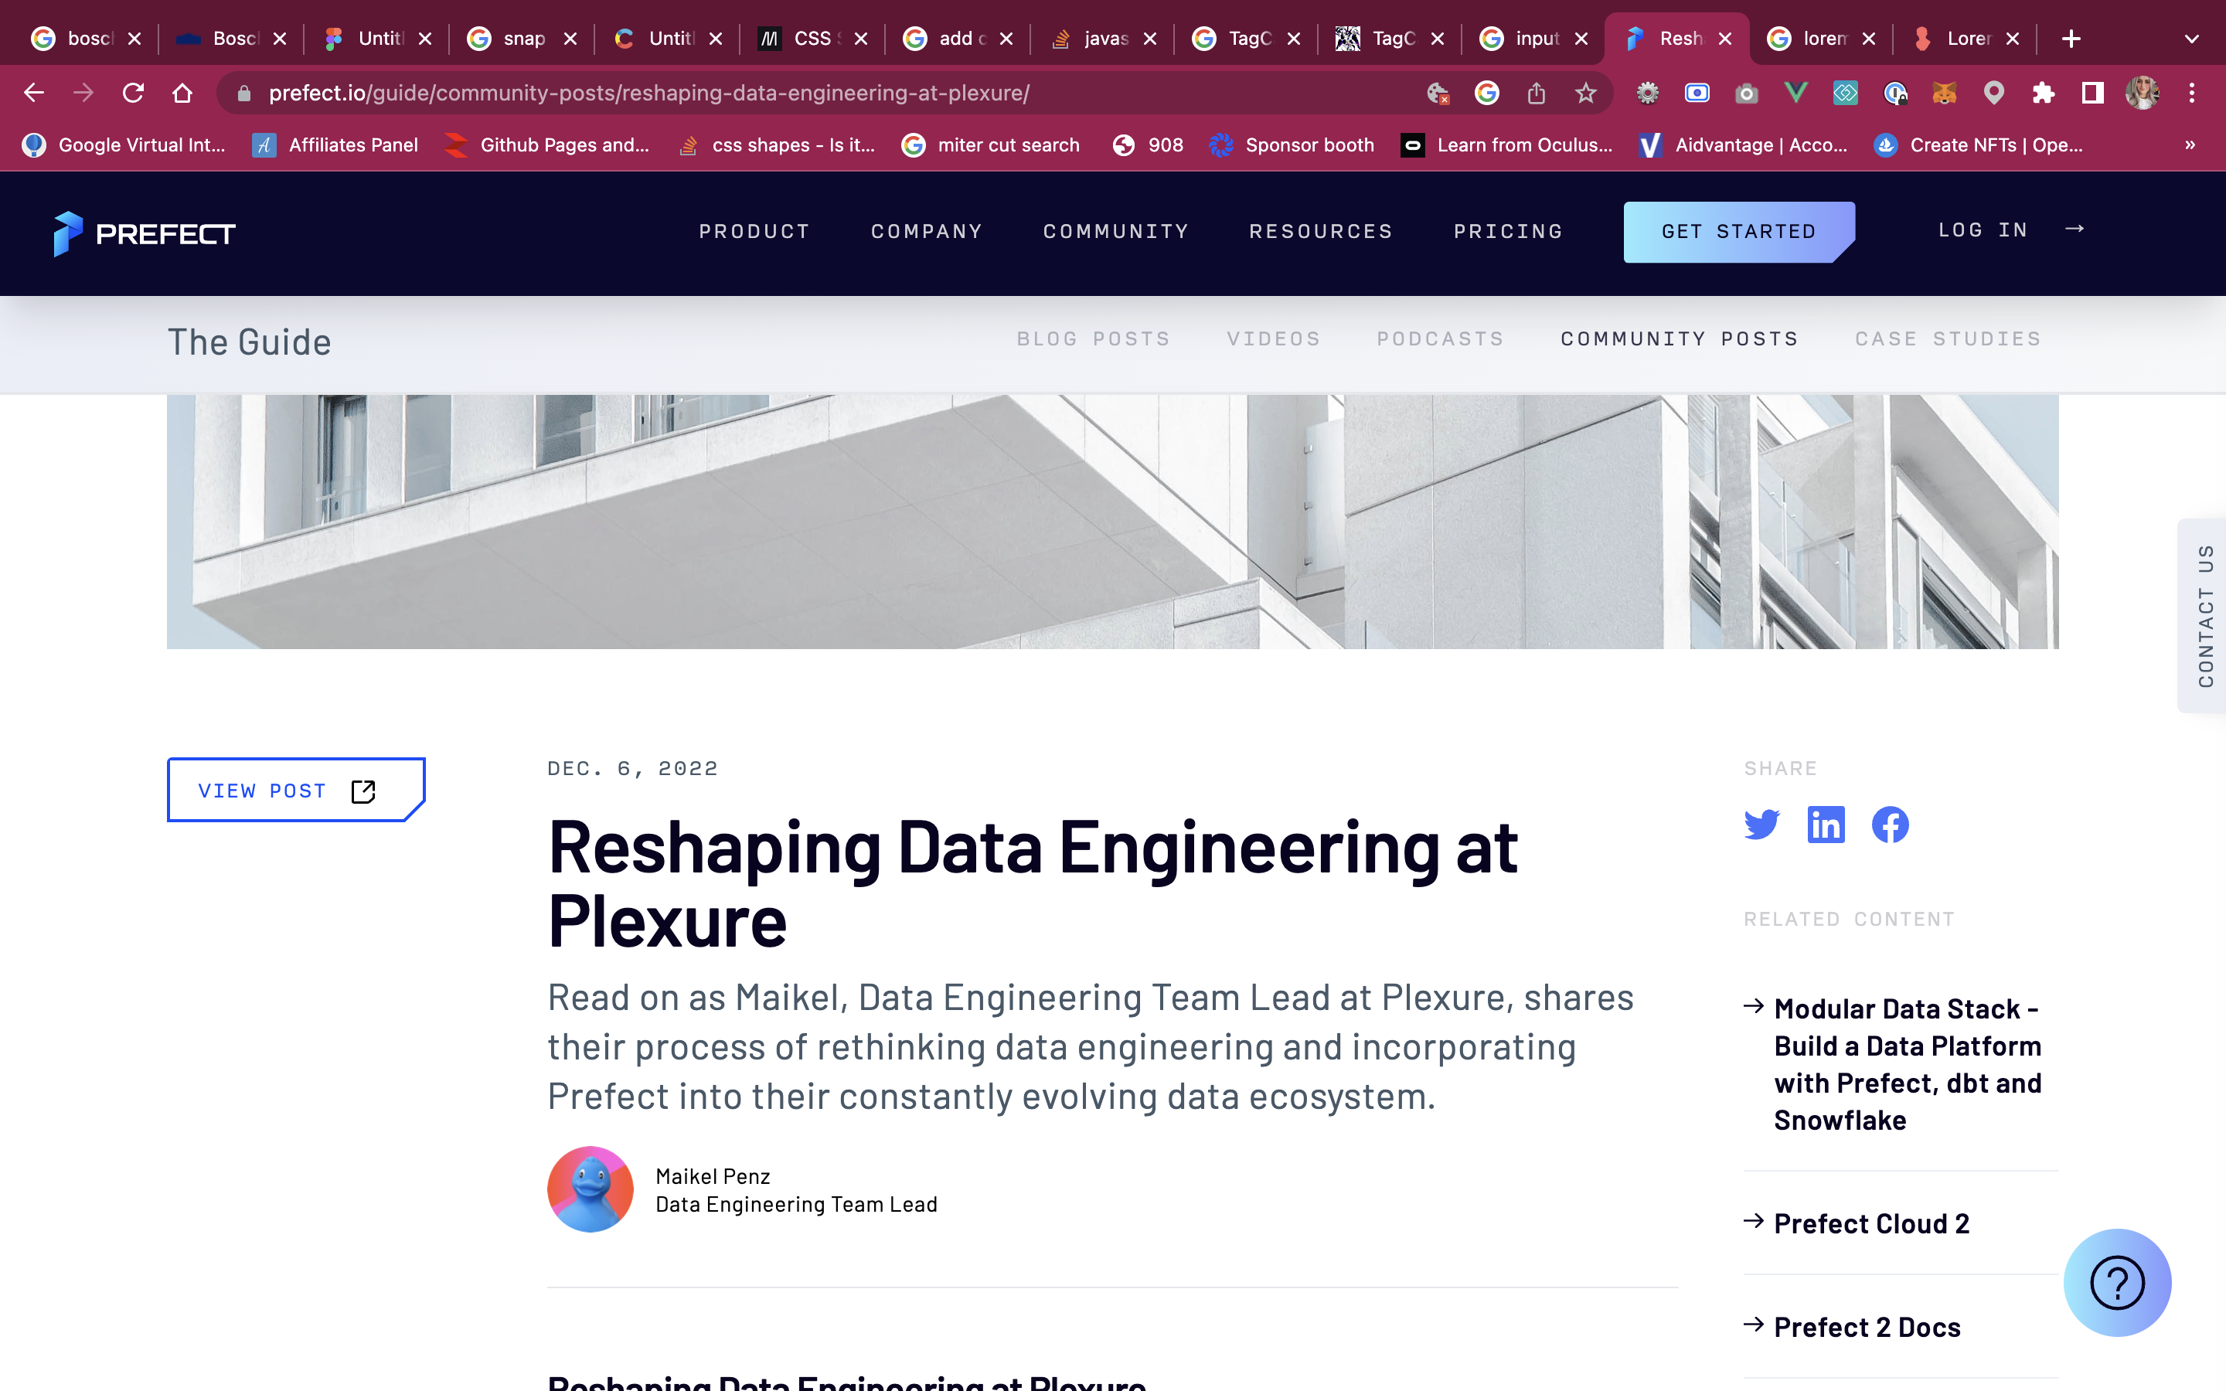2226x1391 pixels.
Task: Click the GET STARTED button
Action: (x=1738, y=232)
